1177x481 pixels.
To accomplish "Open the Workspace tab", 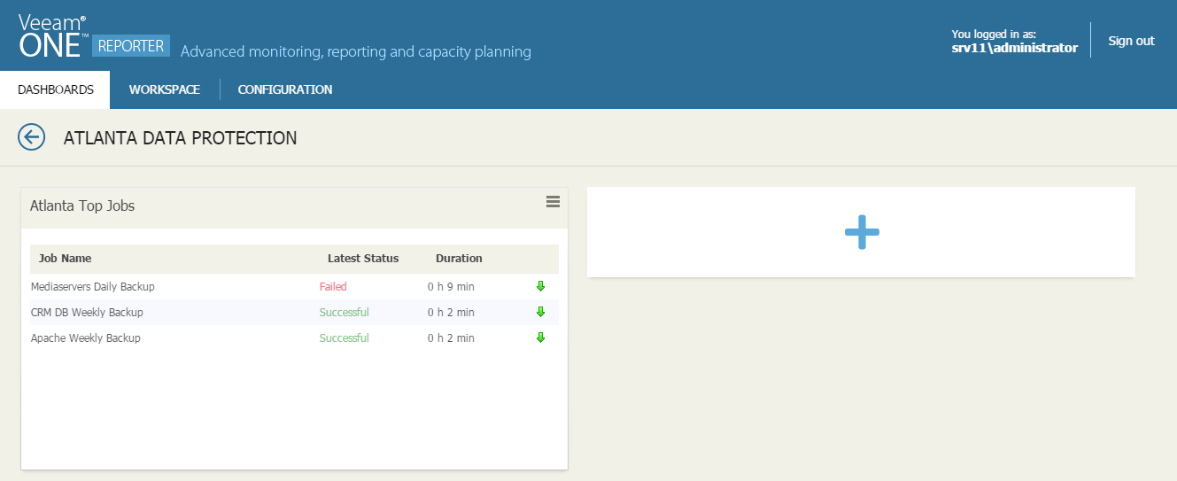I will coord(164,89).
